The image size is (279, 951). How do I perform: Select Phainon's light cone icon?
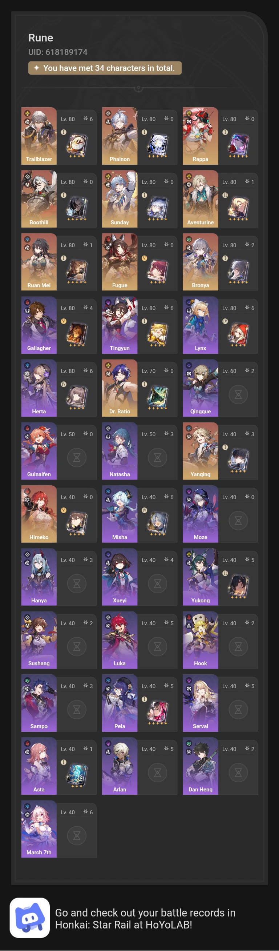[158, 145]
